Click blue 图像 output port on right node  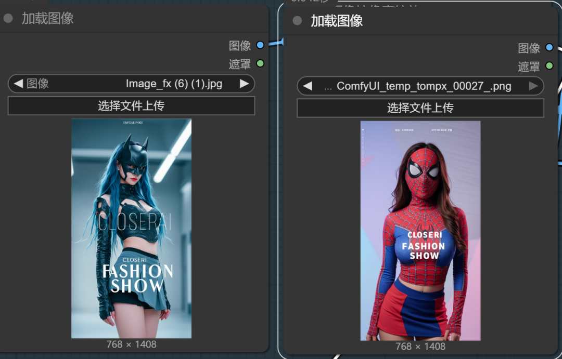549,47
